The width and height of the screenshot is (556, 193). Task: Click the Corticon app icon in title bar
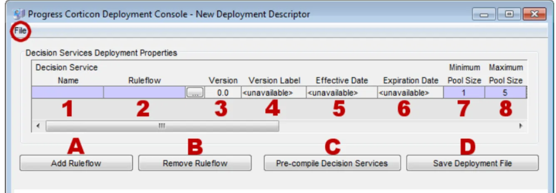tap(19, 14)
